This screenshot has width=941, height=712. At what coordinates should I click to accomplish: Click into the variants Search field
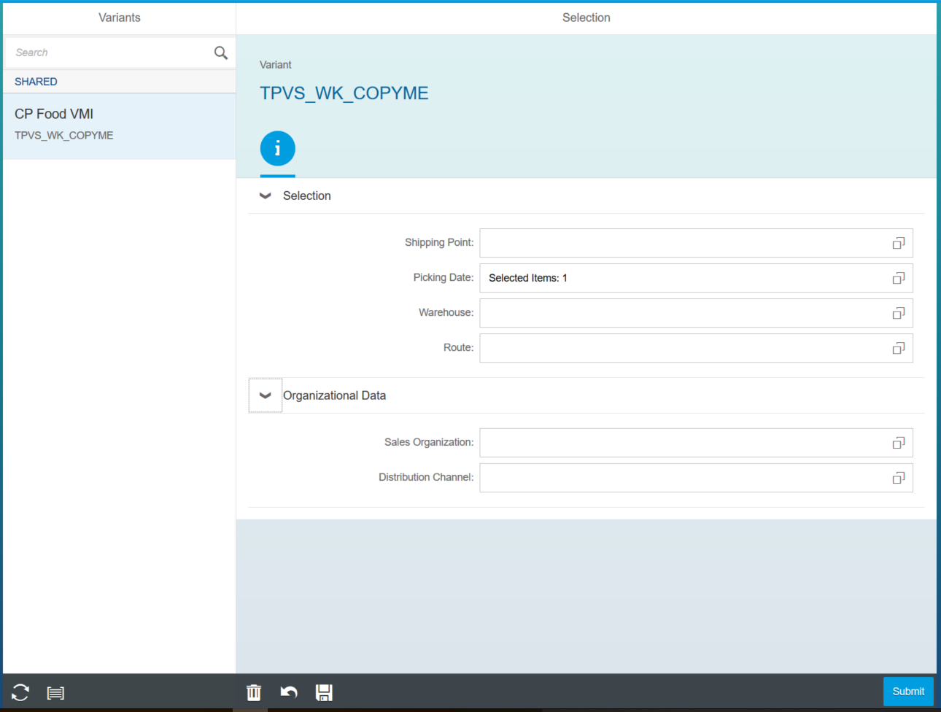tap(109, 53)
